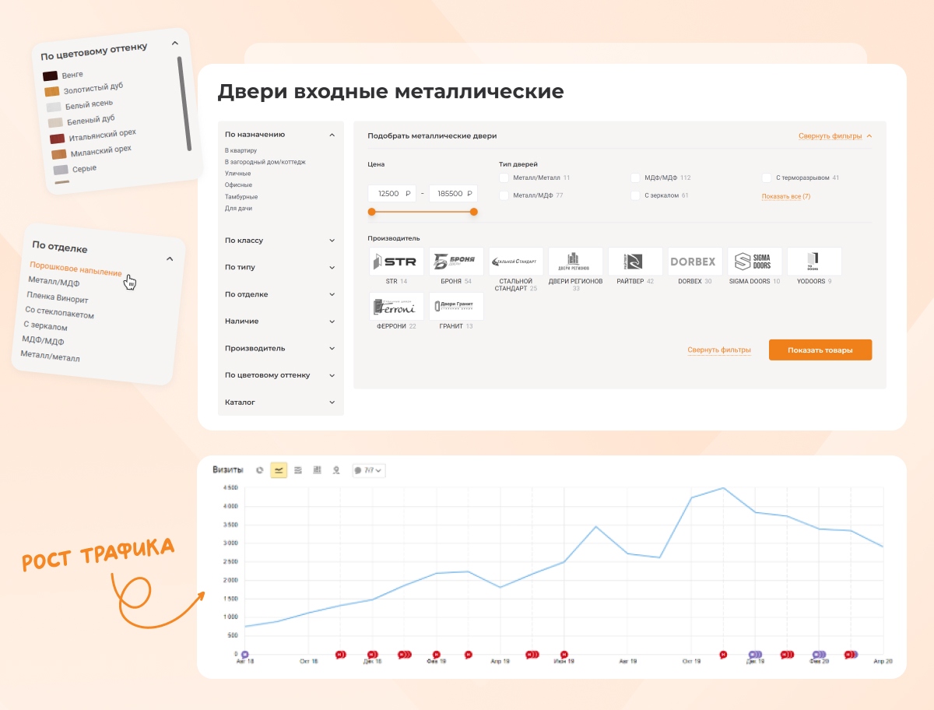The width and height of the screenshot is (934, 710).
Task: Collapse the floating По отделке panel chevron
Action: click(170, 259)
